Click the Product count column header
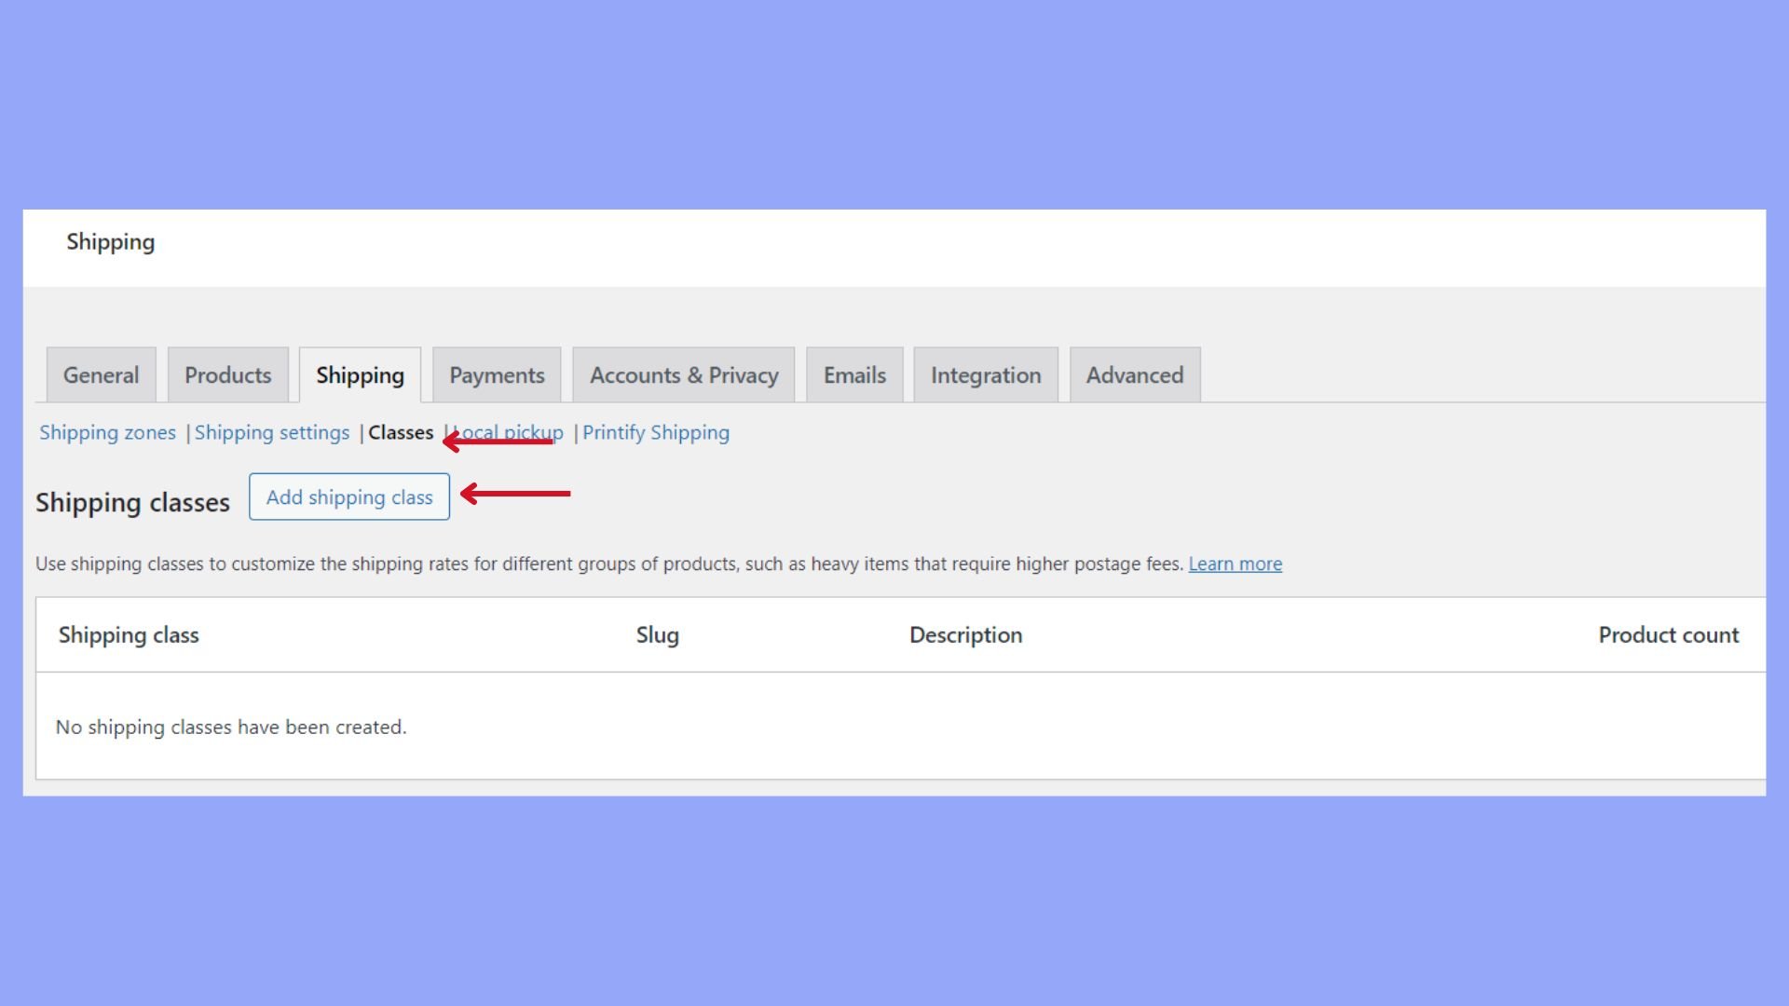Image resolution: width=1789 pixels, height=1006 pixels. [x=1668, y=635]
